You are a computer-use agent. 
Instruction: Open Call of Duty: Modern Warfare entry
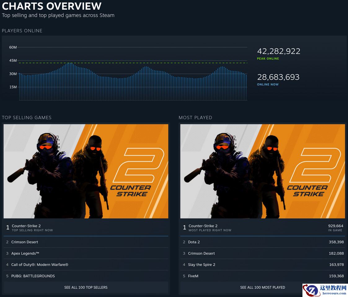click(x=40, y=265)
